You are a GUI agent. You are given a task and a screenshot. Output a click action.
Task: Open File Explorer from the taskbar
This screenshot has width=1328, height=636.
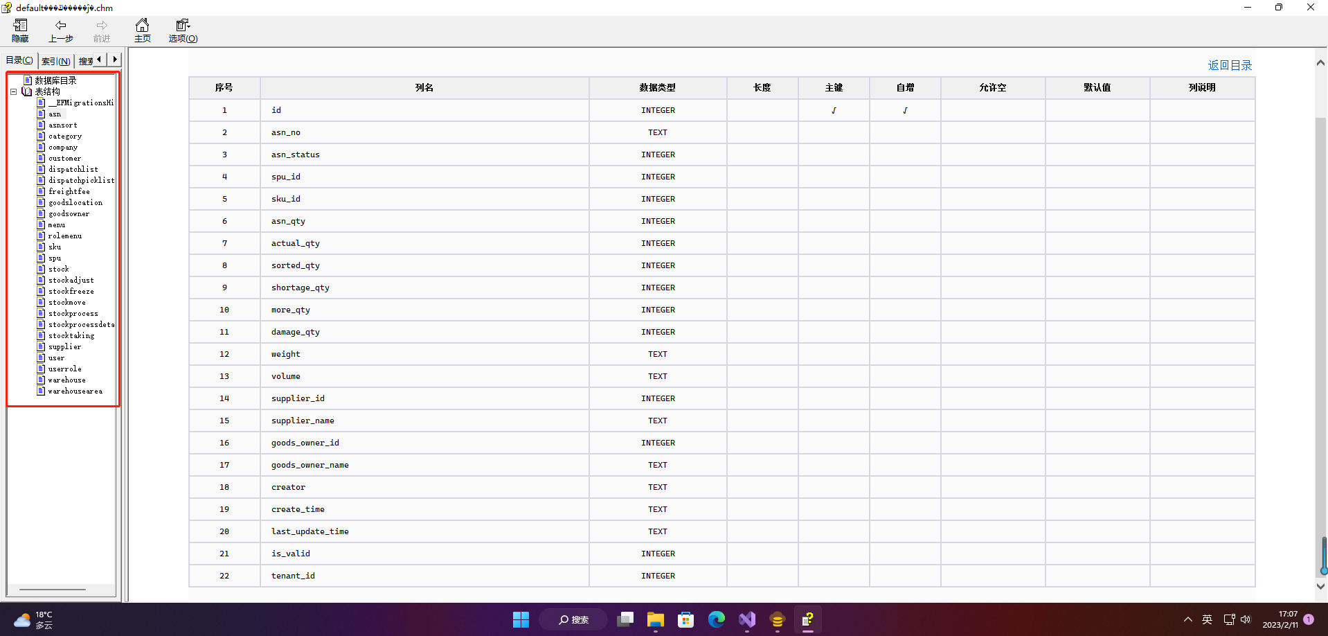click(x=655, y=619)
